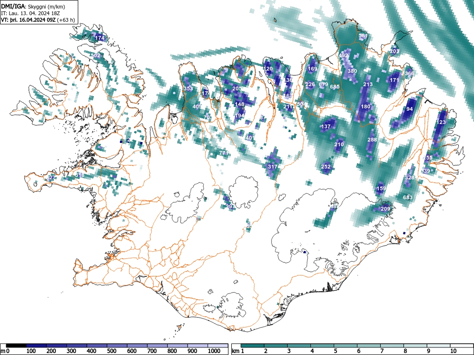Image resolution: width=474 pixels, height=355 pixels.
Task: Click the visibility value 213 on the map
Action: click(368, 85)
